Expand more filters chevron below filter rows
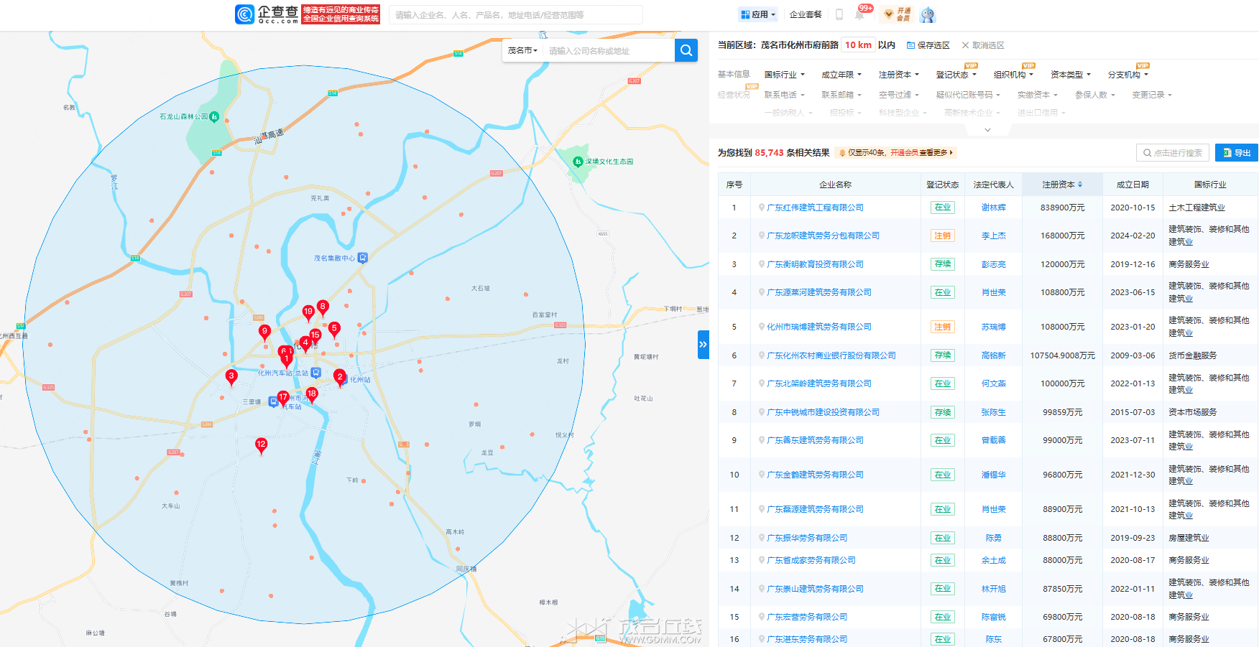 pos(987,130)
